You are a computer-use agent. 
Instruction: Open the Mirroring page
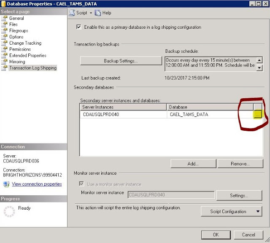point(17,62)
